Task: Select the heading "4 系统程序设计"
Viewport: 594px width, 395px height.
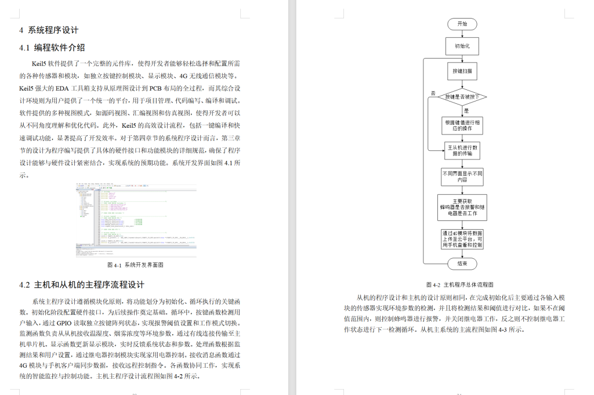Action: pyautogui.click(x=49, y=30)
